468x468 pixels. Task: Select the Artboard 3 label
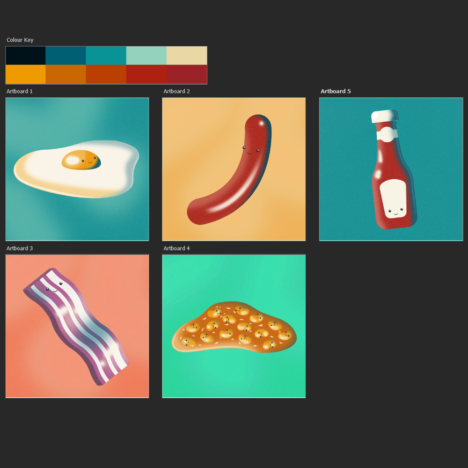coord(19,249)
